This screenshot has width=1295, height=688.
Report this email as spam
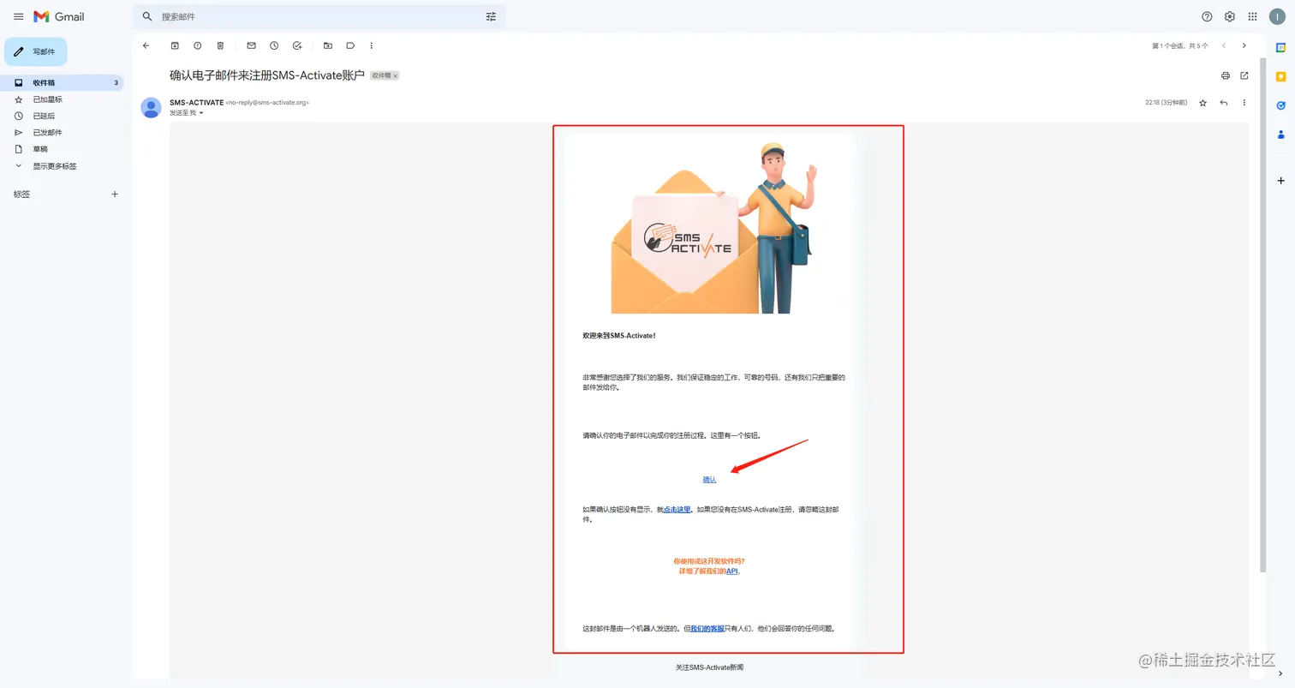(x=198, y=45)
